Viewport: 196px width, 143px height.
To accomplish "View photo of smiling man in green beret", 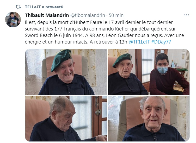I will pyautogui.click(x=66, y=72).
